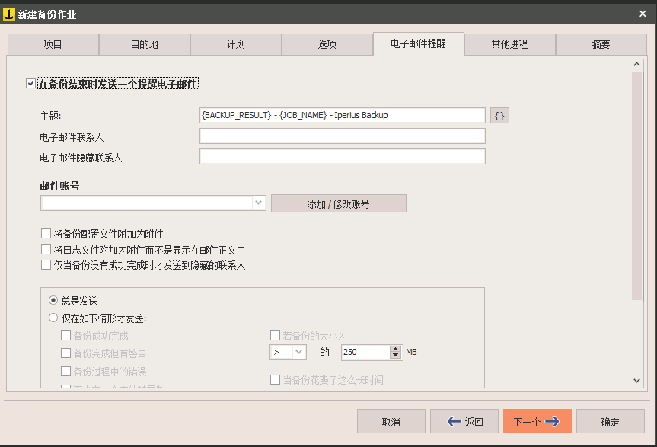Click the vertical scrollbar thumb
This screenshot has height=447, width=657.
coord(637,186)
